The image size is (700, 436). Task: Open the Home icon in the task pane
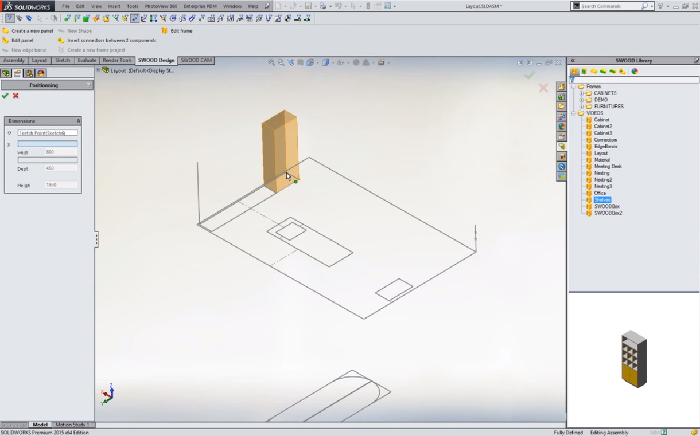click(561, 87)
